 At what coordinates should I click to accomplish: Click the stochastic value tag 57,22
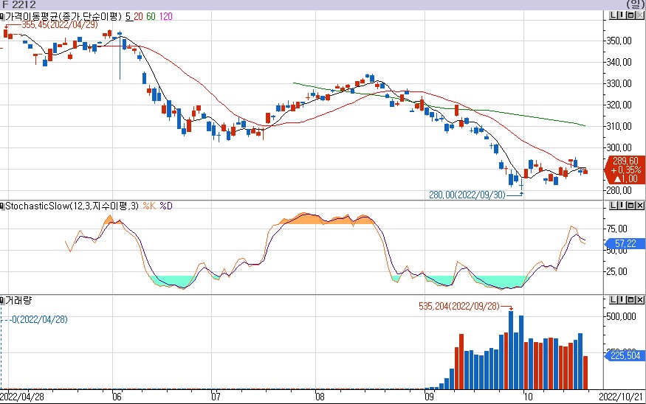(625, 243)
